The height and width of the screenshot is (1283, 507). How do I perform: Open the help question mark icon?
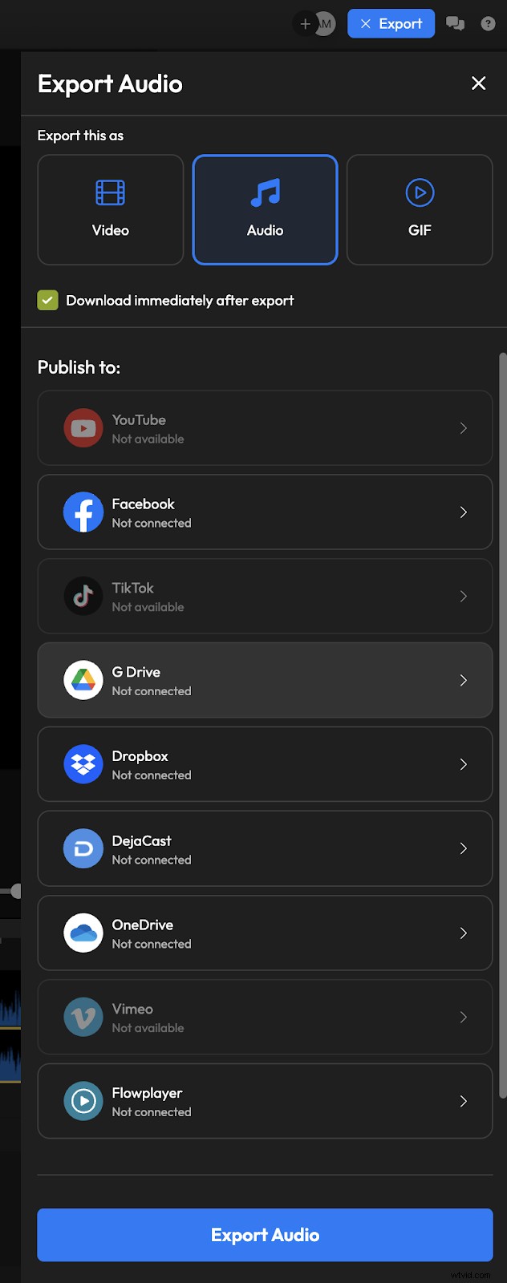[488, 24]
